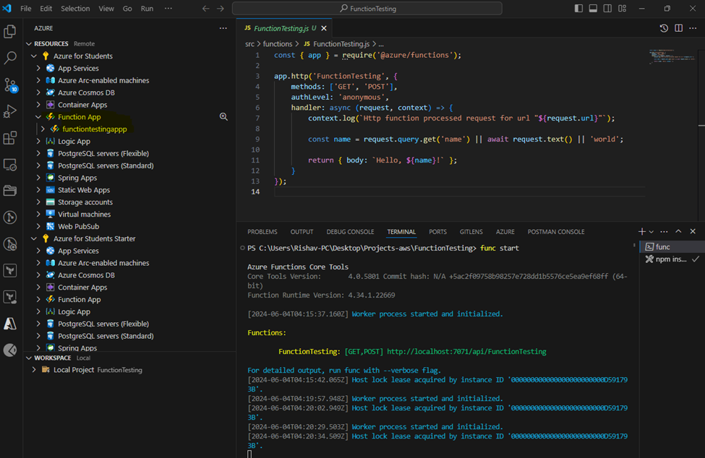
Task: Open the circular git branch icon view
Action: 10,217
